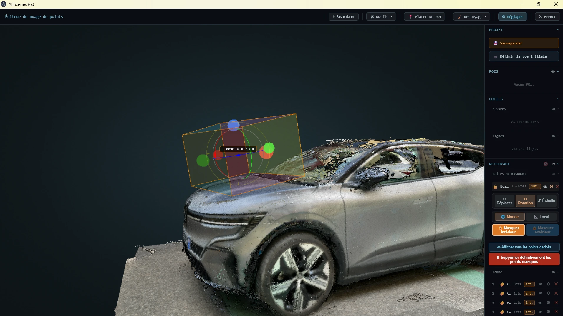This screenshot has height=316, width=563.
Task: Open settings gear for eraser row 2
Action: (548, 293)
